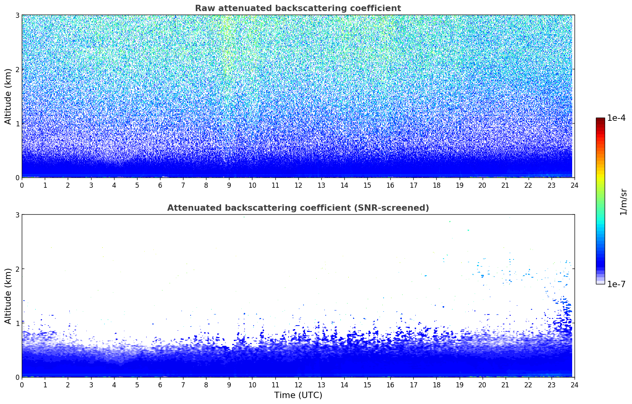Click the colorbar's '1e-7' minimum label
The height and width of the screenshot is (404, 632).
(616, 284)
